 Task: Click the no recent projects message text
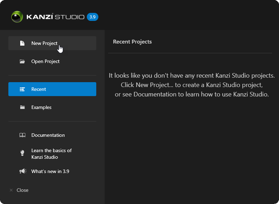pos(192,85)
